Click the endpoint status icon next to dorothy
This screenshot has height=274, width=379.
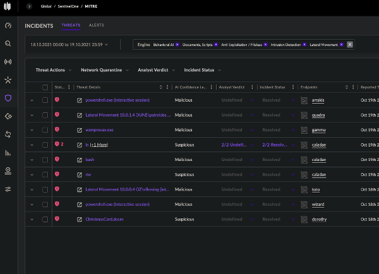click(x=304, y=220)
